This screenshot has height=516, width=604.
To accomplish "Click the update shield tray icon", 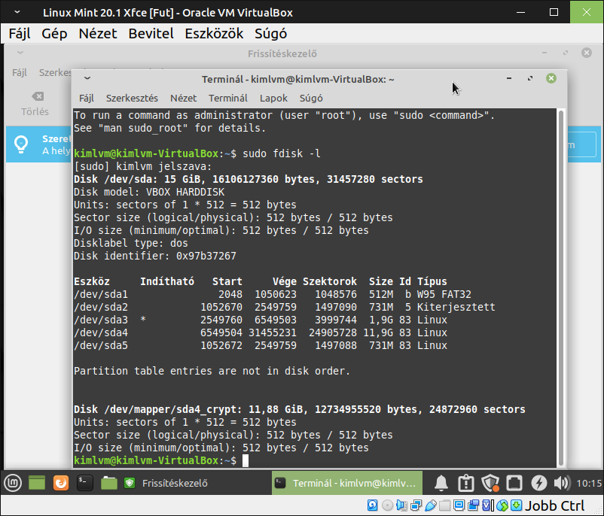I will click(490, 483).
